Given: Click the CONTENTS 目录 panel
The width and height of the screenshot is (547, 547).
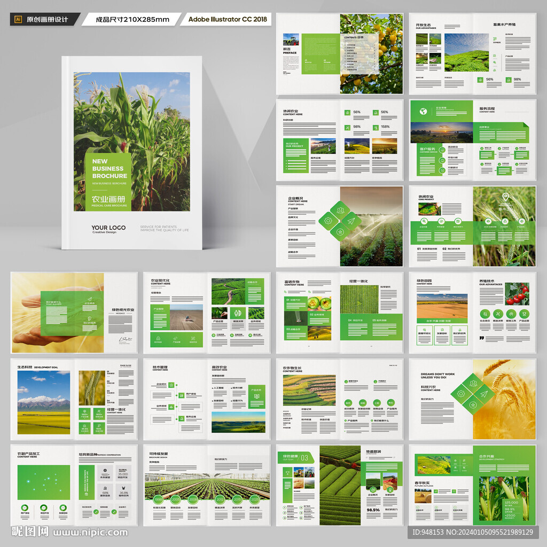Looking at the screenshot, I should coord(360,54).
